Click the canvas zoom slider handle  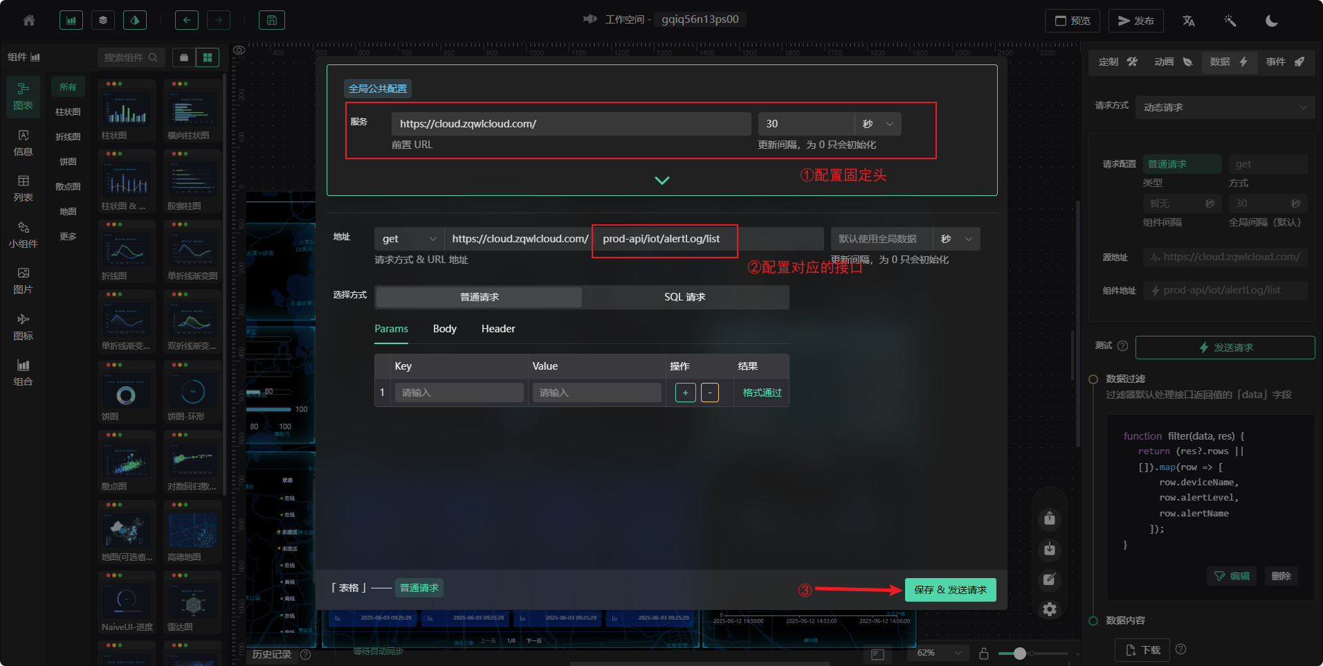click(1020, 653)
